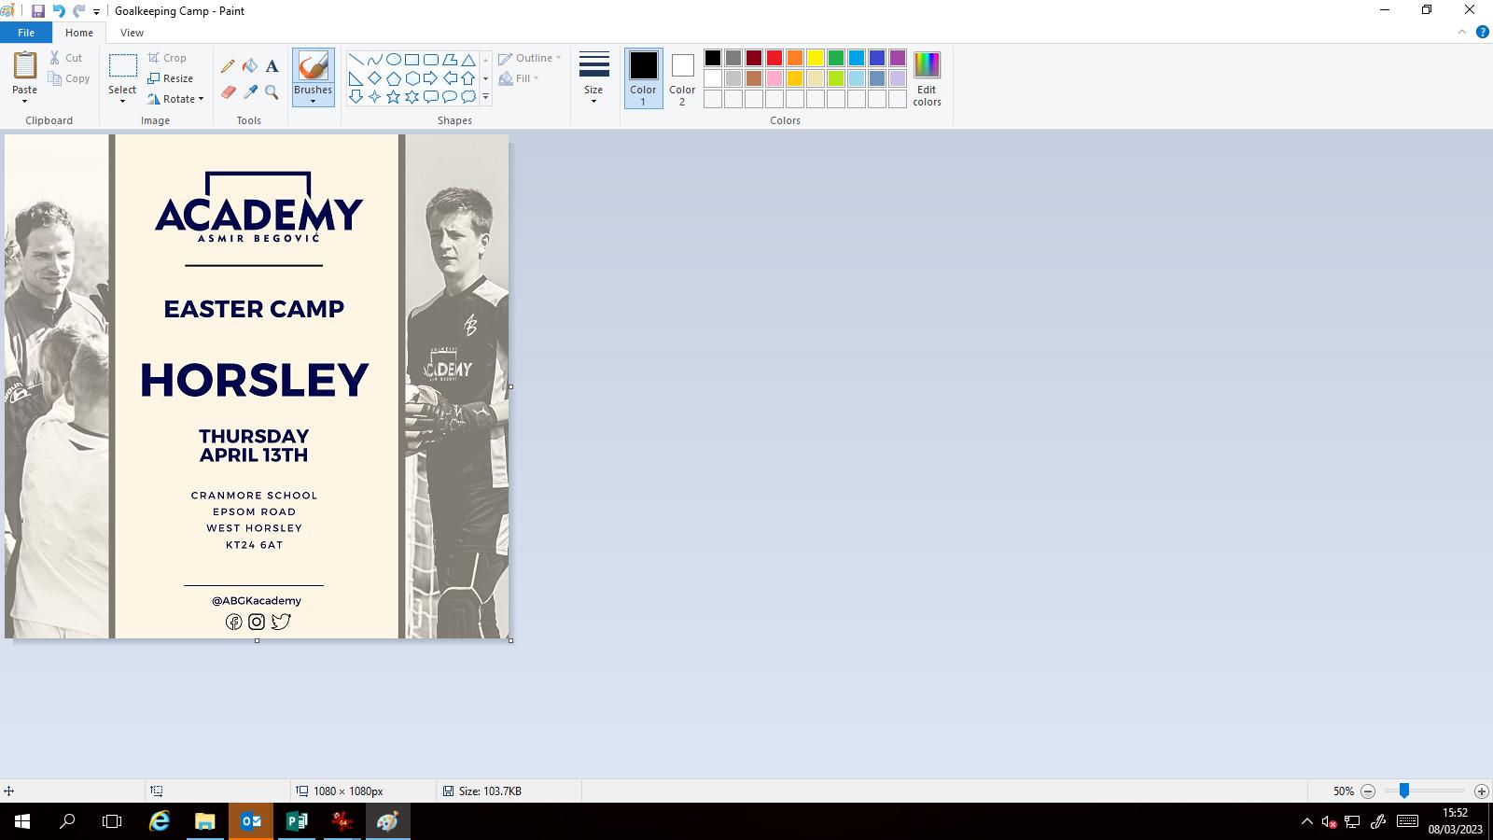Click the HORSLEY heading on the canvas
Viewport: 1493px width, 840px height.
255,380
